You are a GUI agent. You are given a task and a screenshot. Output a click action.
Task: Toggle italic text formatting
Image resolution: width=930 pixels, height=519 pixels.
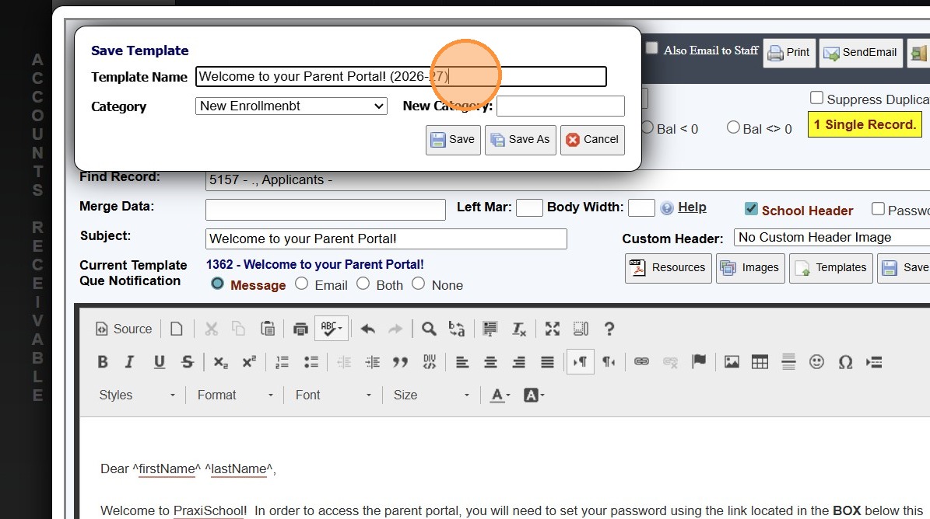130,362
